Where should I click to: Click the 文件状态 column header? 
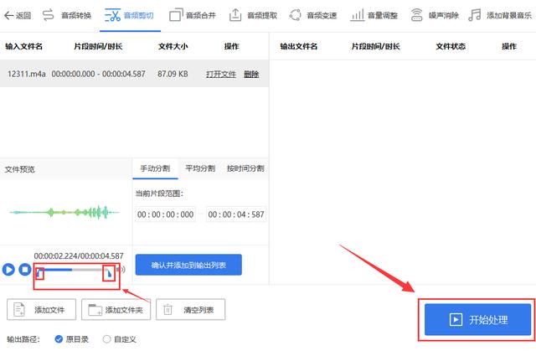451,46
